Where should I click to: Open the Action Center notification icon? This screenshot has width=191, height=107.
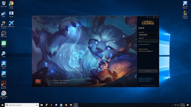point(188,105)
